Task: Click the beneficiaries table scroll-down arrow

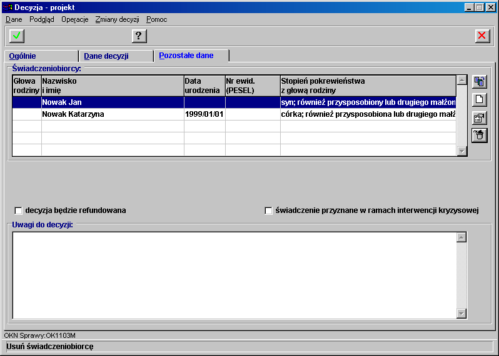Action: click(x=461, y=151)
